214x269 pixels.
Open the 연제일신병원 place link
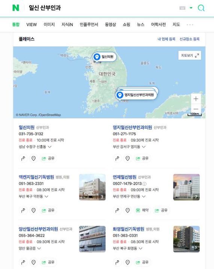point(125,177)
